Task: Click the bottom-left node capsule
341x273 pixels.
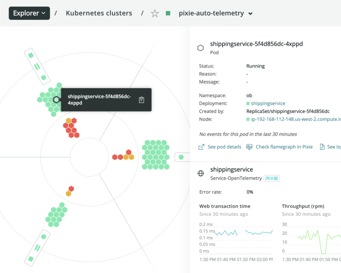Action: (37, 247)
